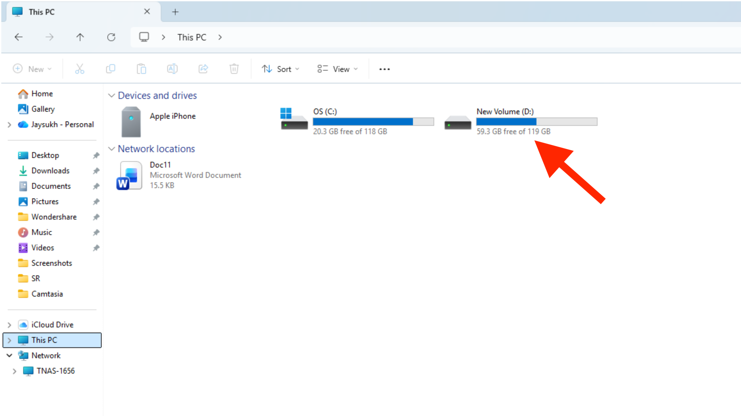Click the Cut scissors icon
Viewport: 741px width, 416px height.
tap(80, 69)
